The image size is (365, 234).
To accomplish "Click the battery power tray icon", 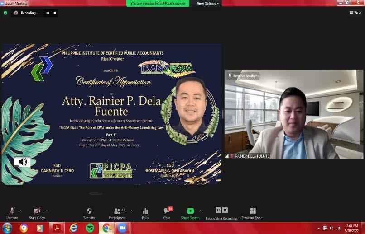I will point(325,228).
